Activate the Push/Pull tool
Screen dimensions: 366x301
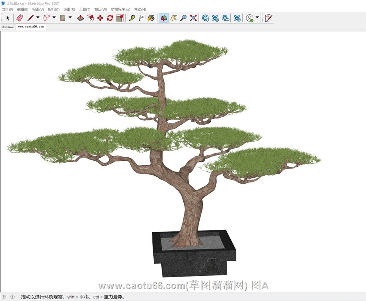pyautogui.click(x=80, y=18)
